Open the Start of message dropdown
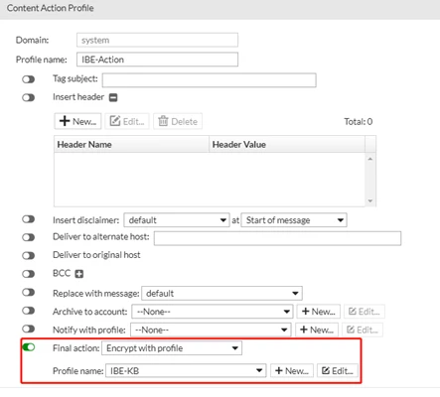The width and height of the screenshot is (440, 397). tap(294, 220)
